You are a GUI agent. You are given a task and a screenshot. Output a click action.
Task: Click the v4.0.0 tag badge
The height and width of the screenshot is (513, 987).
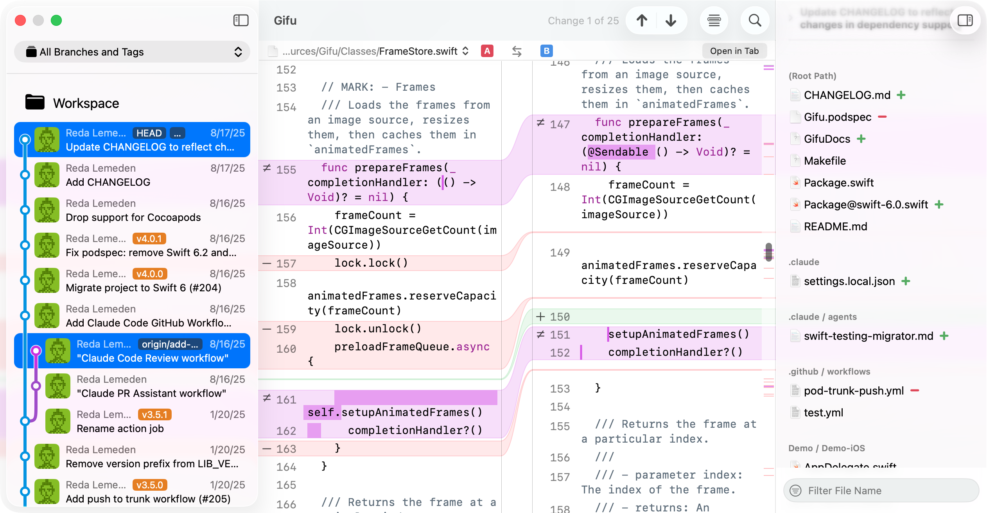coord(150,274)
